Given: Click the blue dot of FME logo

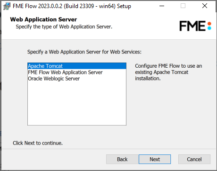Looking at the screenshot, I should click(209, 28).
